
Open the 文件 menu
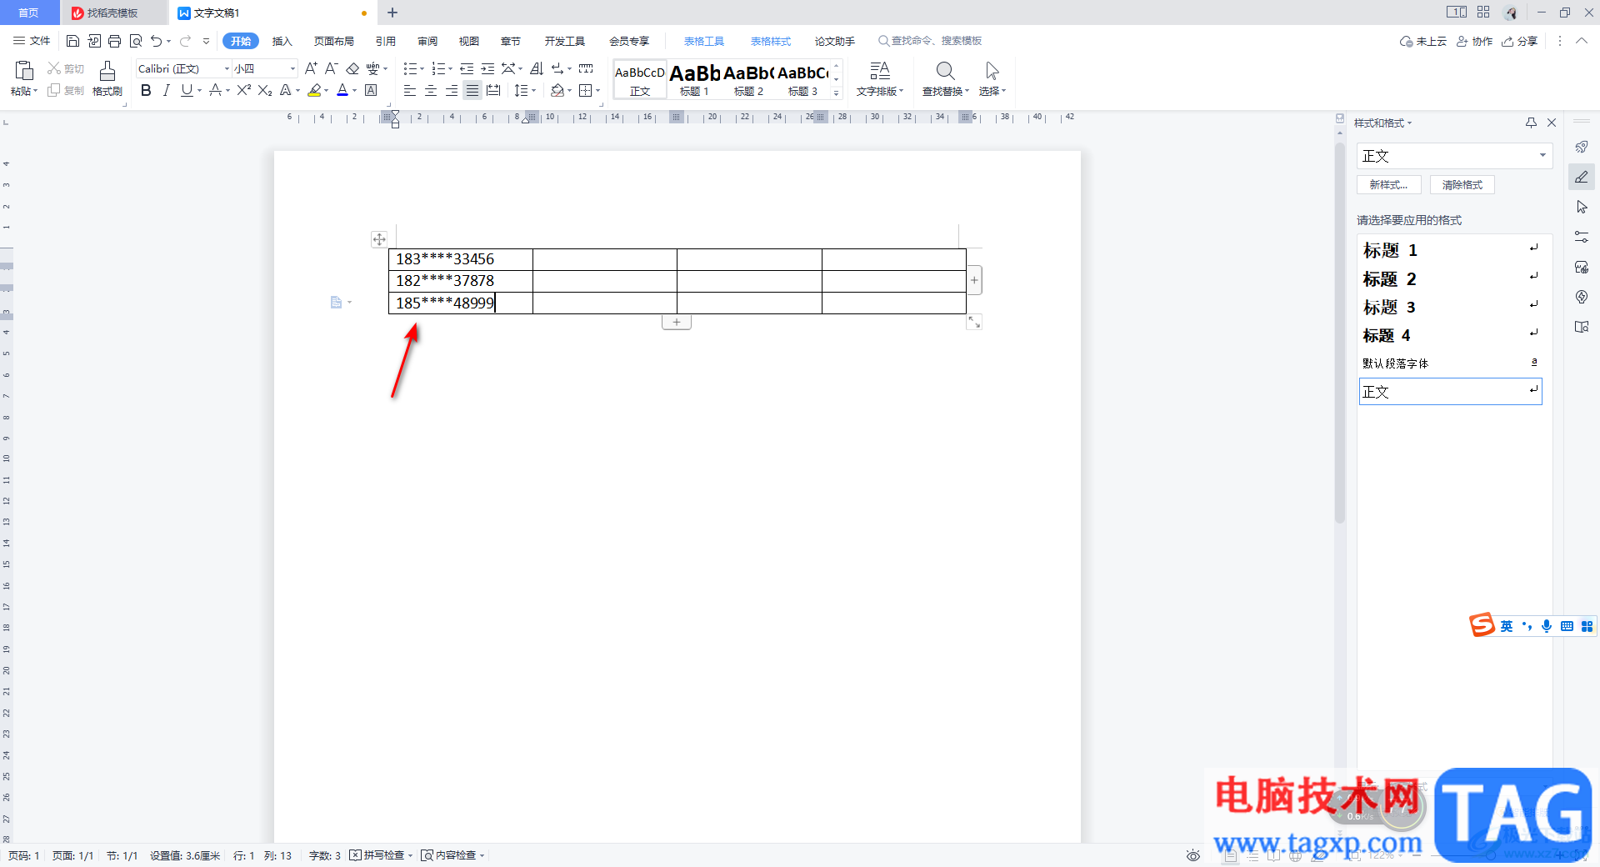pos(32,41)
